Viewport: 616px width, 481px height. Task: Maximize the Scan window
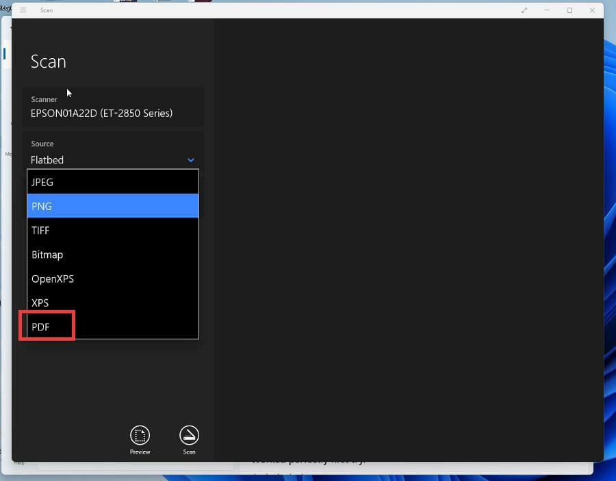click(x=569, y=10)
